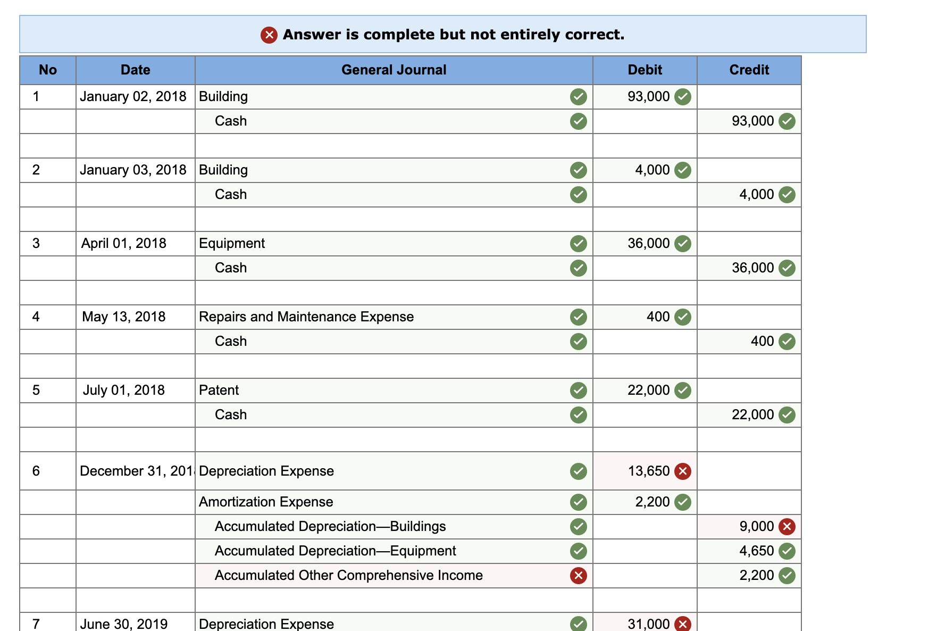Select the 'January 03, 2018' date cell
937x631 pixels.
point(136,170)
